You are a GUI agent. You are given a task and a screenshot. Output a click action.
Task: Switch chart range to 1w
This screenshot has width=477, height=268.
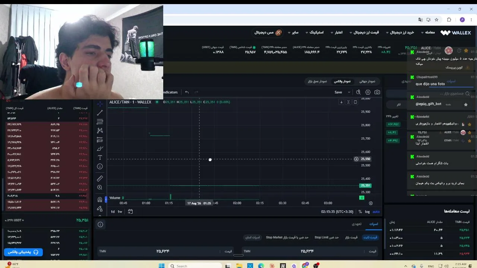(x=120, y=211)
